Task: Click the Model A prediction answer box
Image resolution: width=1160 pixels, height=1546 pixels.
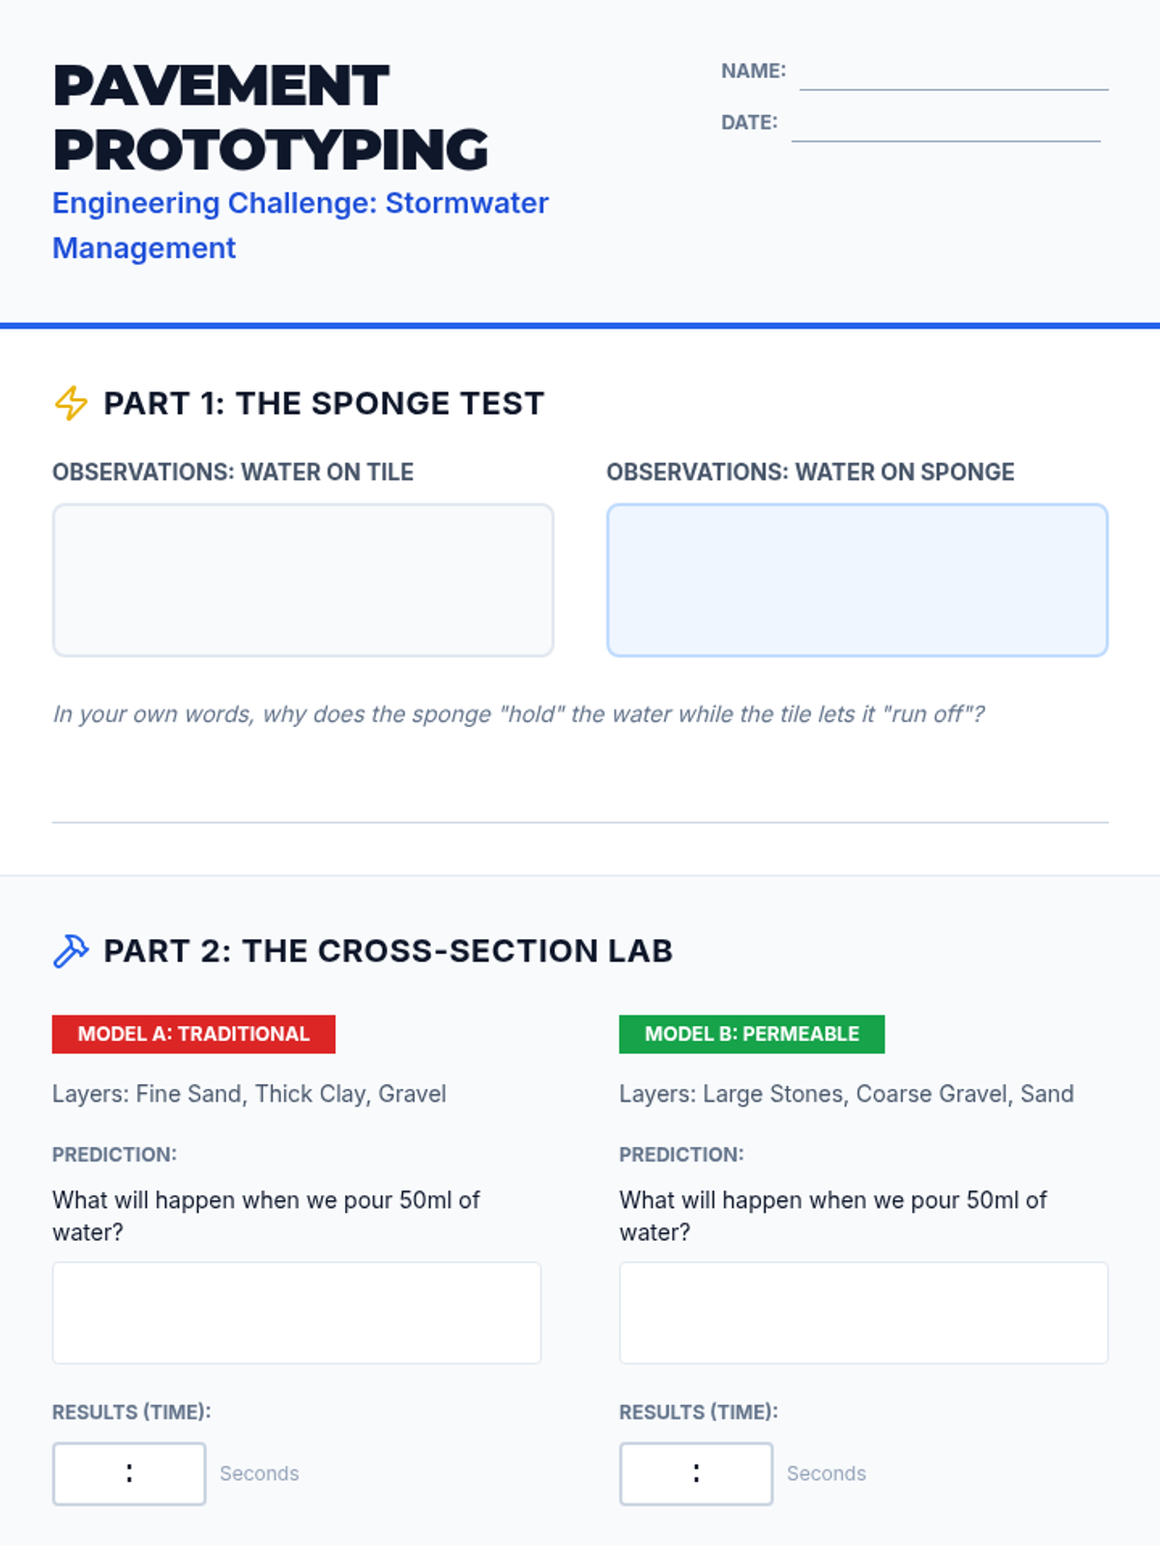Action: tap(296, 1312)
